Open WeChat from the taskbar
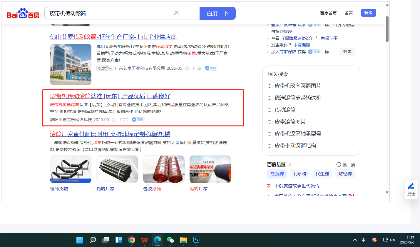Viewport: 420px width, 247px height. pyautogui.click(x=170, y=240)
